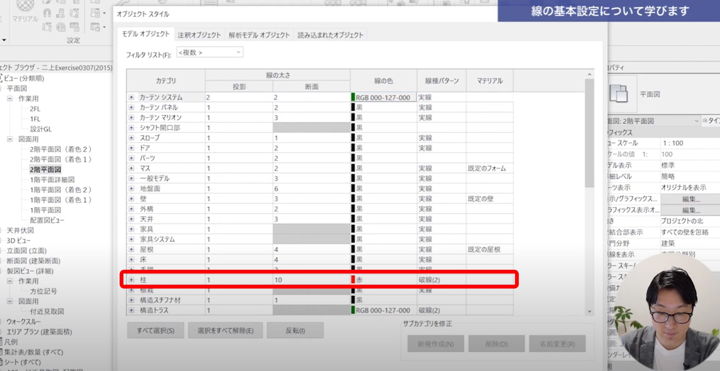
Task: Click the globe-with-sheet settings icon
Action: (x=61, y=27)
